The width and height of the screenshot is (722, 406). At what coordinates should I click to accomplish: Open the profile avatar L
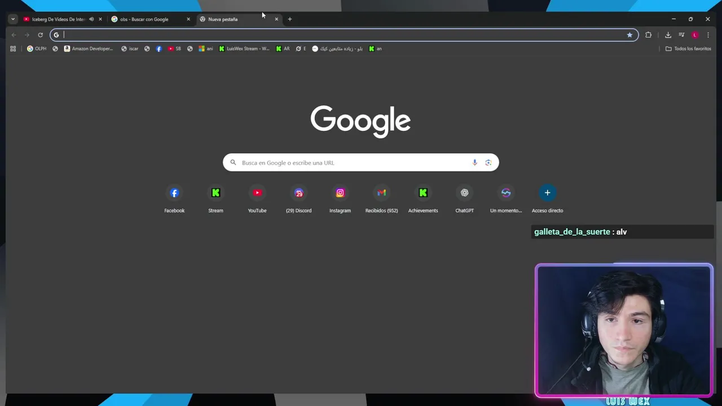(695, 35)
